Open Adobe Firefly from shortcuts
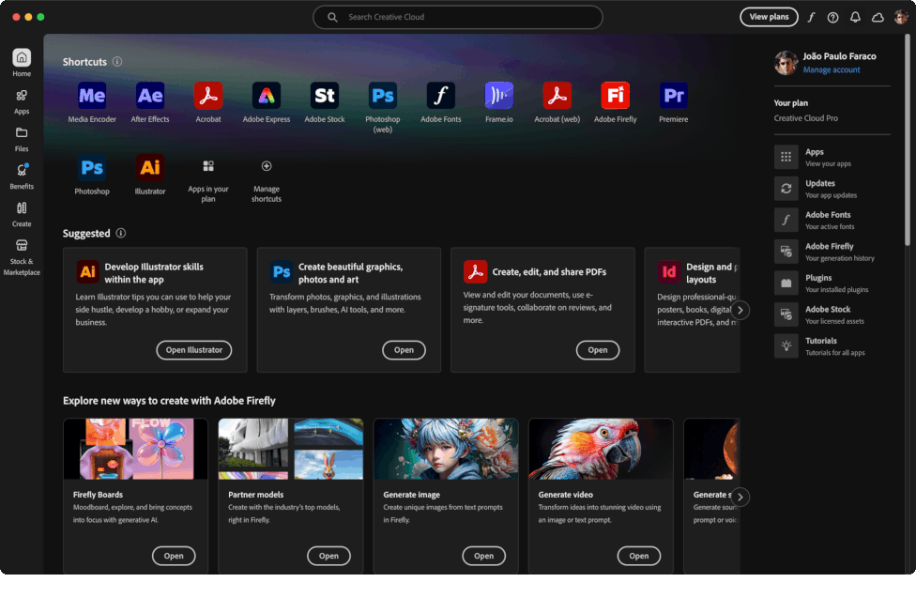The height and width of the screenshot is (613, 916). coord(615,94)
